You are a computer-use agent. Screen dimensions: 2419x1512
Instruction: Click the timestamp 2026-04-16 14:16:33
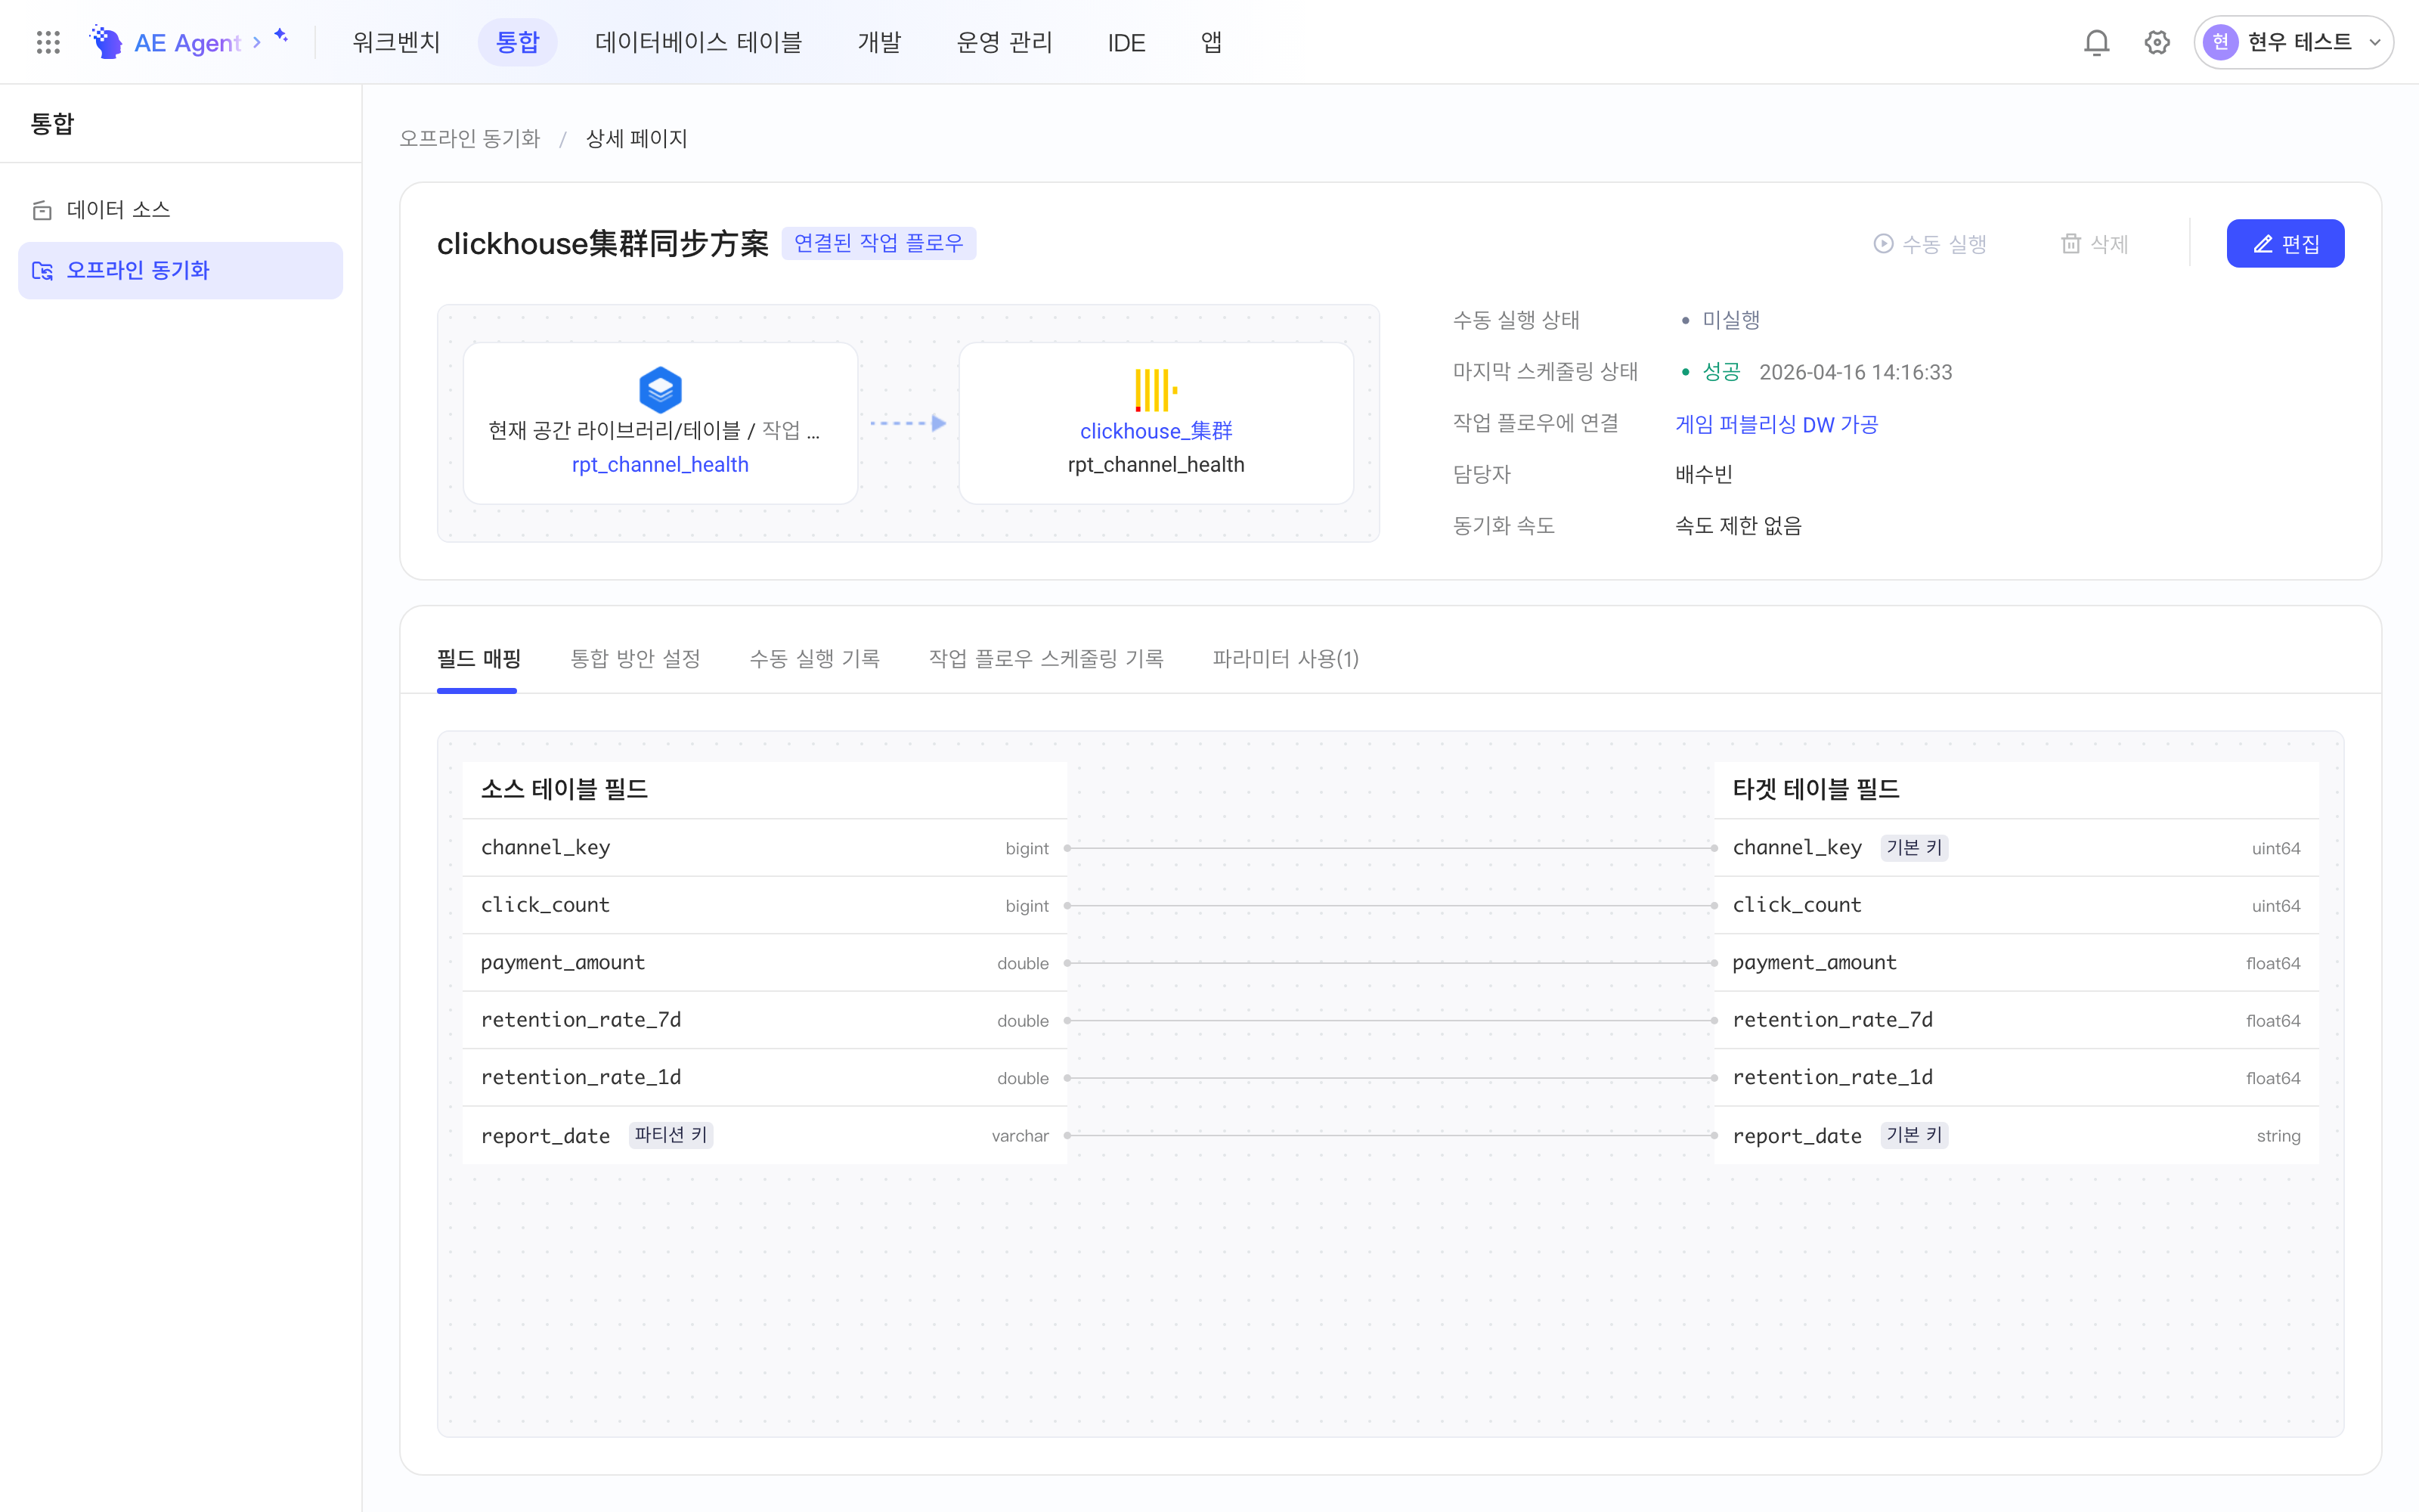[x=1855, y=372]
